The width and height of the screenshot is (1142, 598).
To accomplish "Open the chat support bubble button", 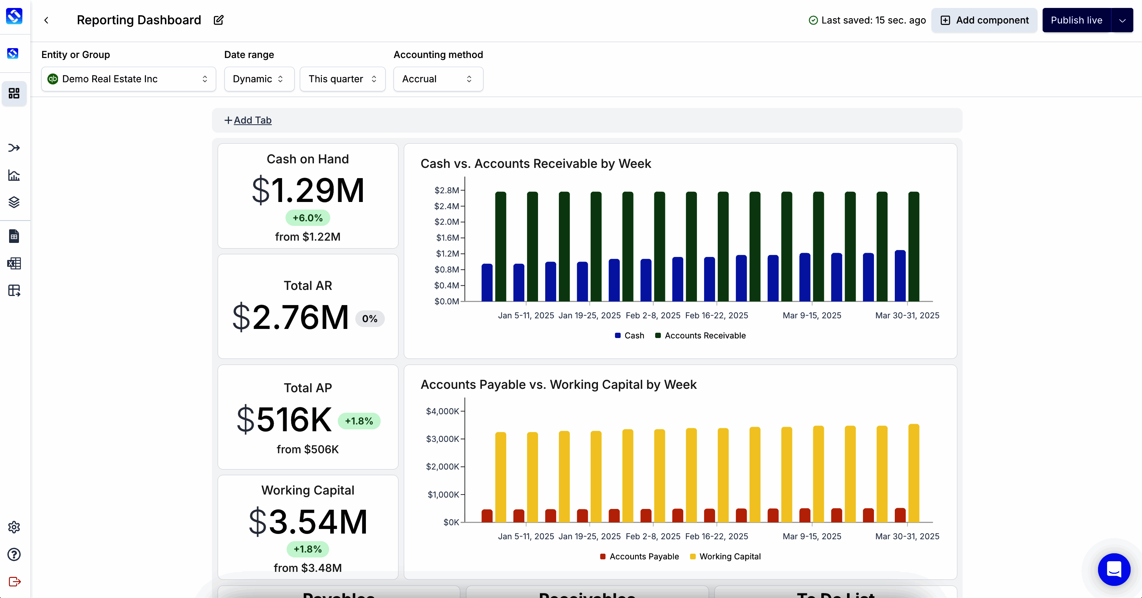I will (x=1114, y=569).
